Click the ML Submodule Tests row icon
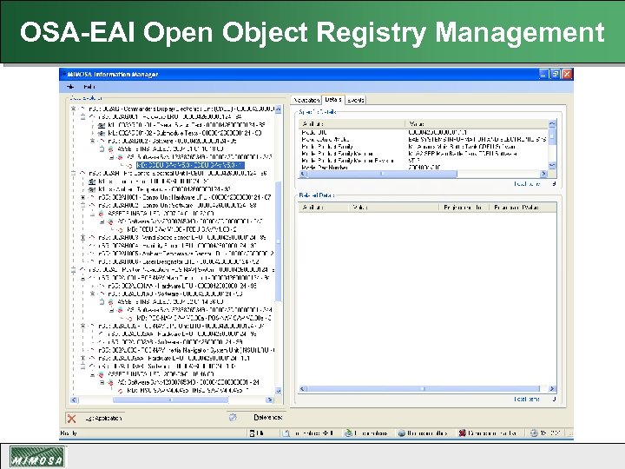 click(102, 133)
